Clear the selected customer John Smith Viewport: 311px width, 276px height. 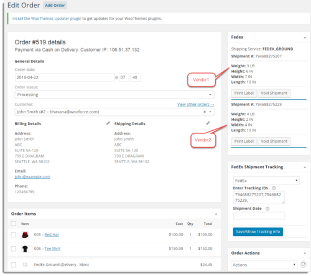click(x=205, y=112)
